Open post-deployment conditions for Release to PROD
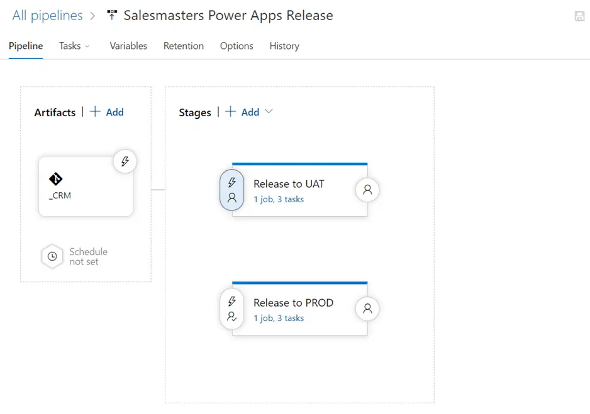The height and width of the screenshot is (414, 590). pyautogui.click(x=367, y=309)
